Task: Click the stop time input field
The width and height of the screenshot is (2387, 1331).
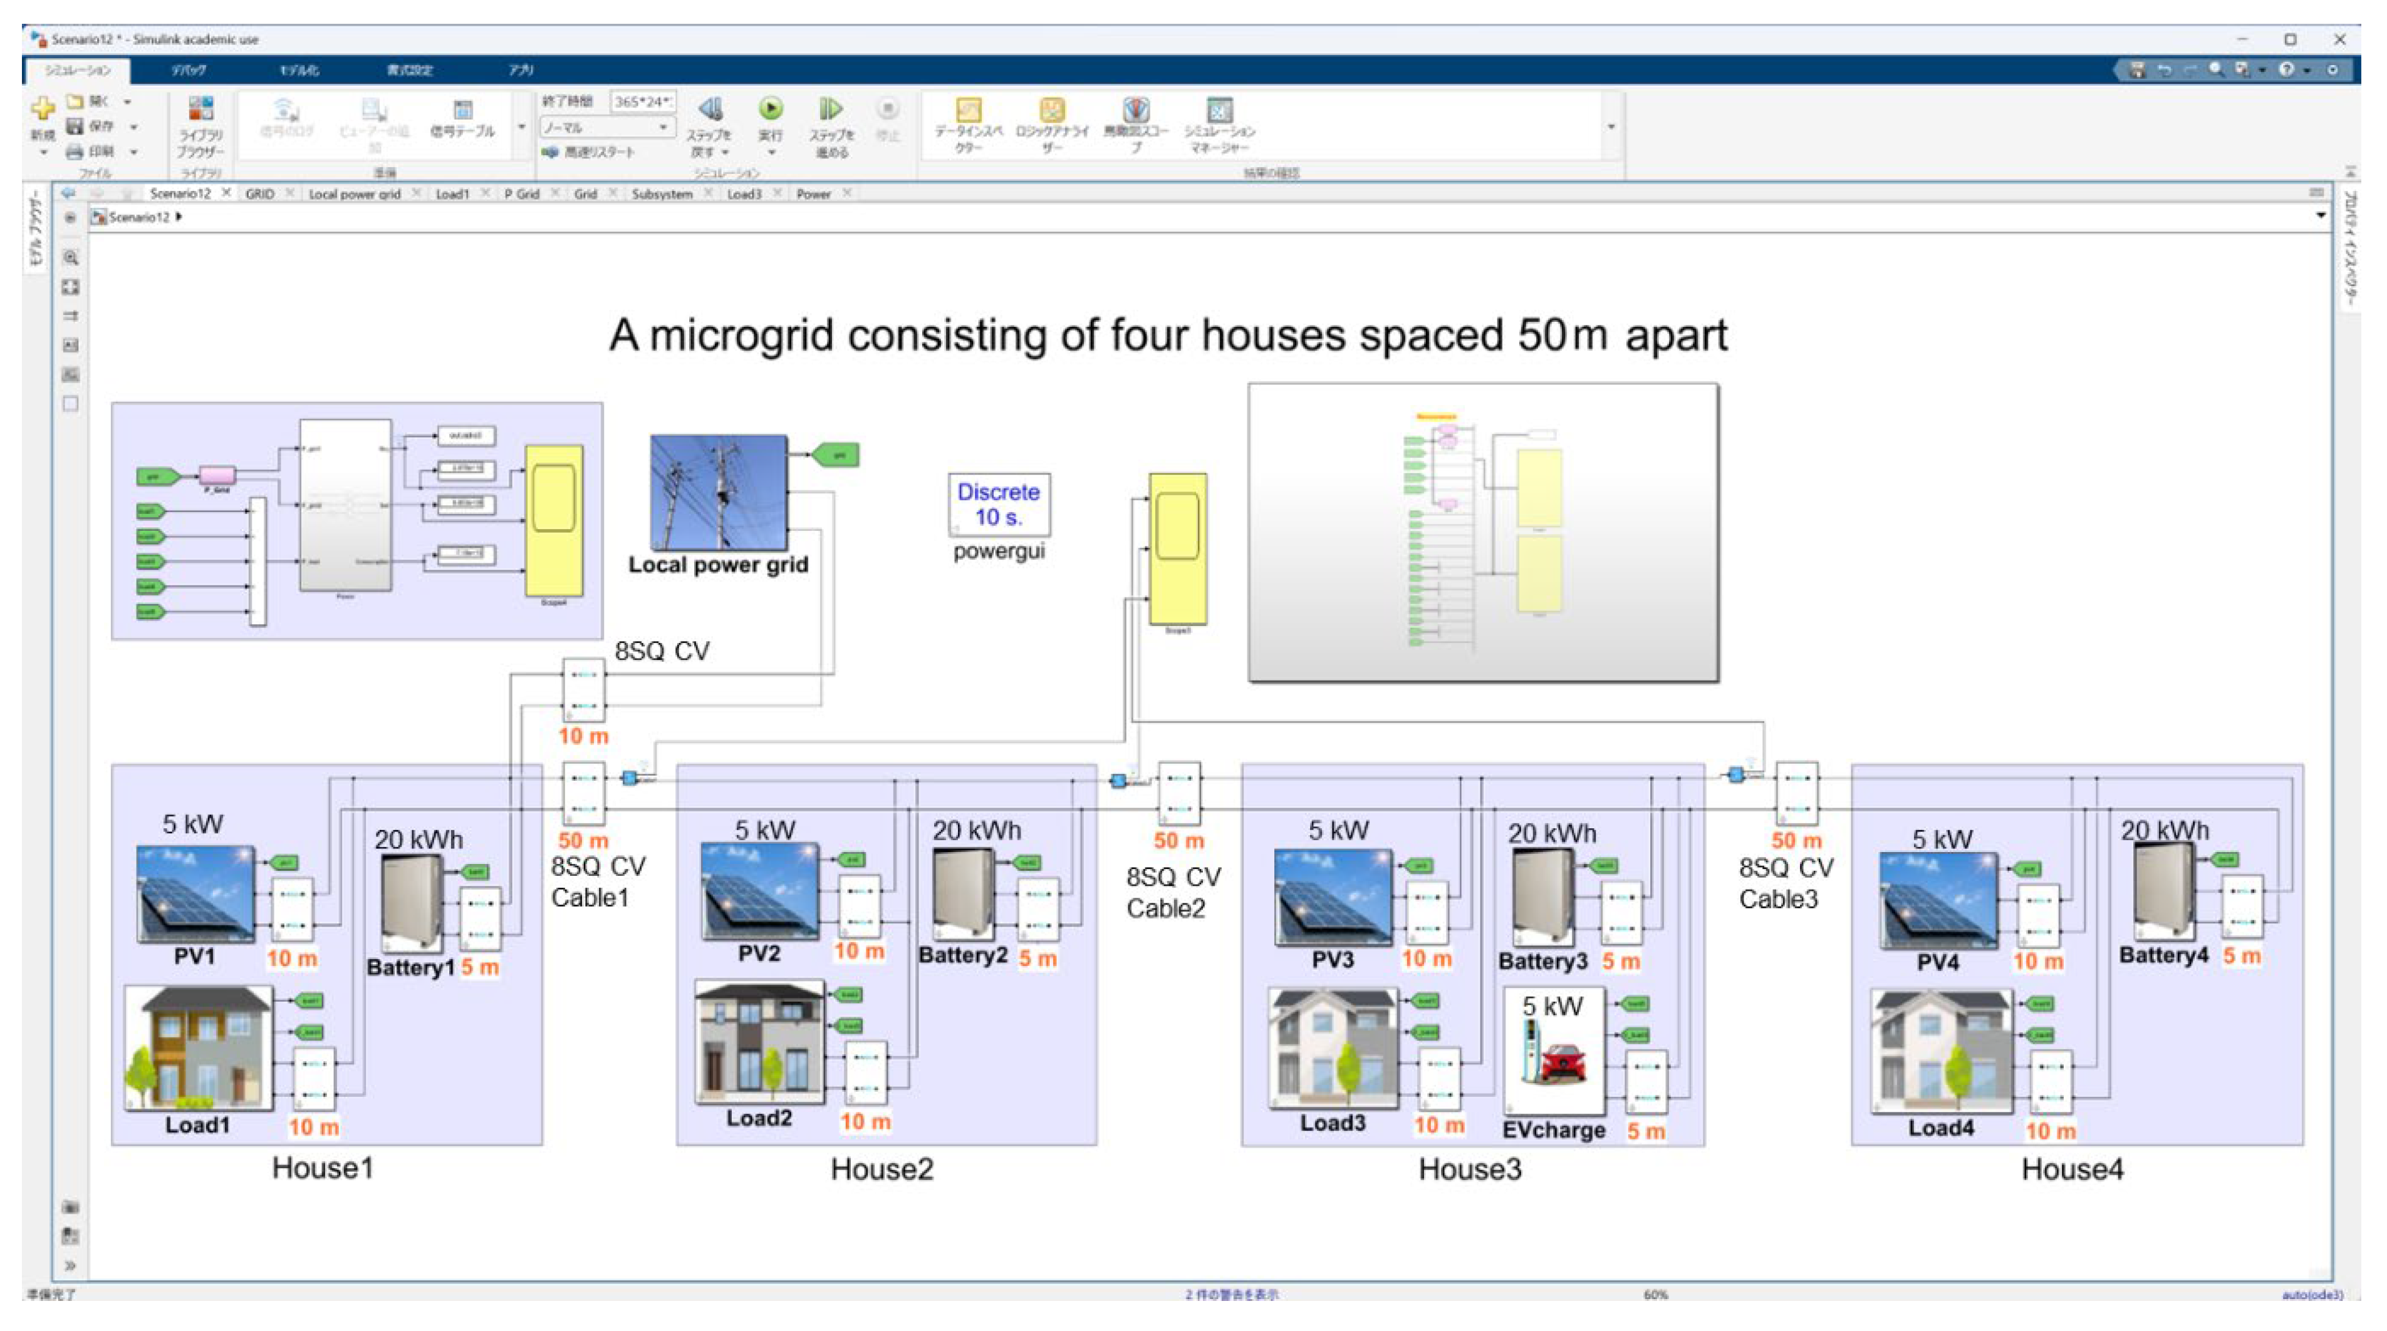Action: [x=642, y=102]
